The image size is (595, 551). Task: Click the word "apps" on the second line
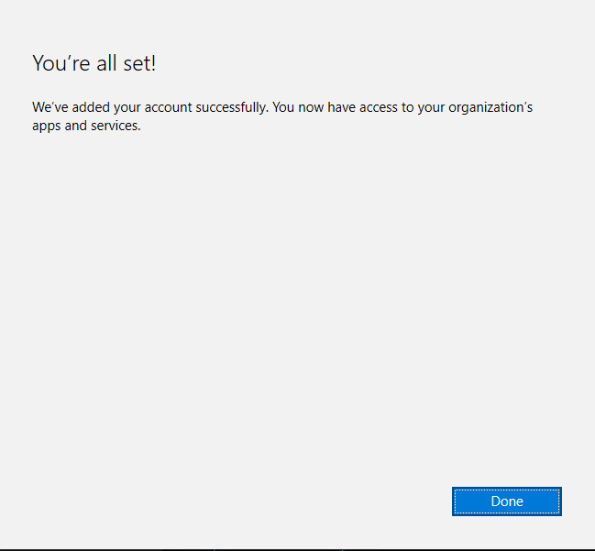point(46,126)
